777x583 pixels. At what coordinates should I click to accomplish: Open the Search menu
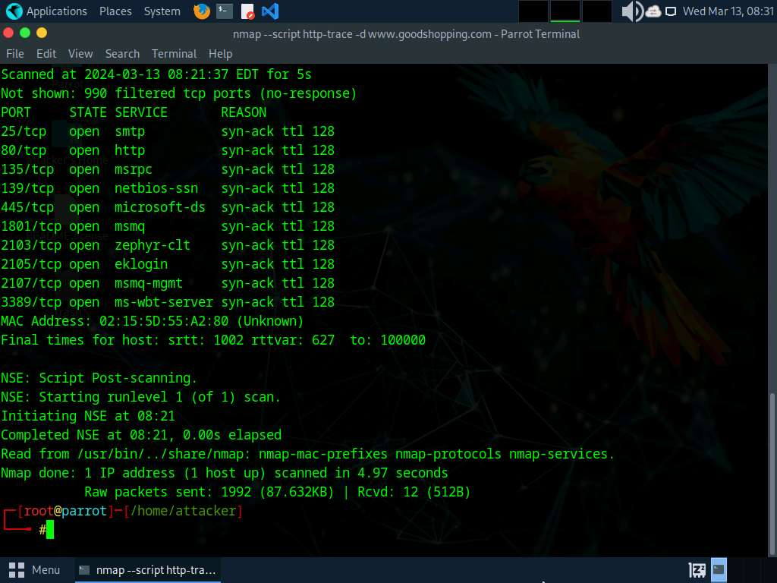(x=122, y=54)
